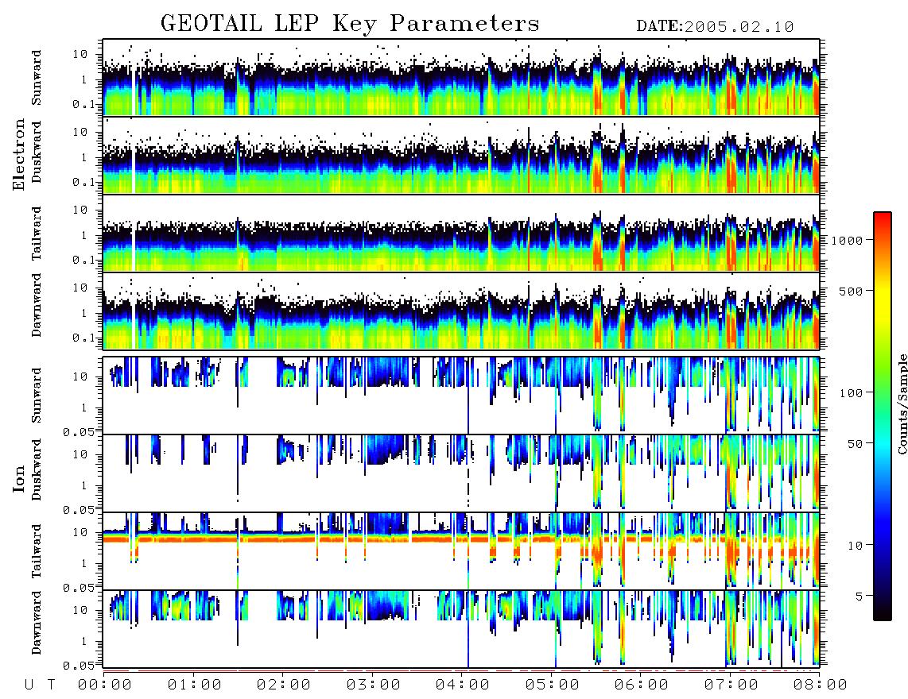Click "10" tick on Ion Tailward axis
The image size is (908, 699).
pyautogui.click(x=80, y=532)
